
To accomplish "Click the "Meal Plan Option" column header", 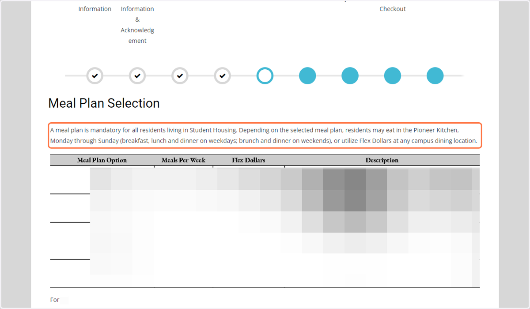I will click(x=102, y=160).
